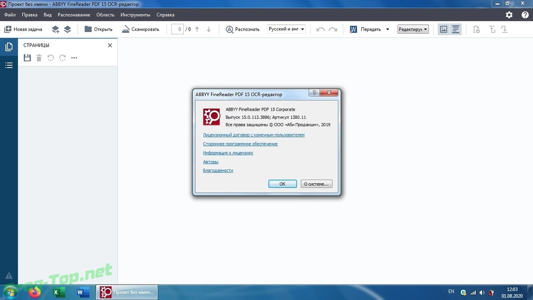Screen dimensions: 533x300
Task: Toggle the text pane view icon
Action: pos(456,29)
